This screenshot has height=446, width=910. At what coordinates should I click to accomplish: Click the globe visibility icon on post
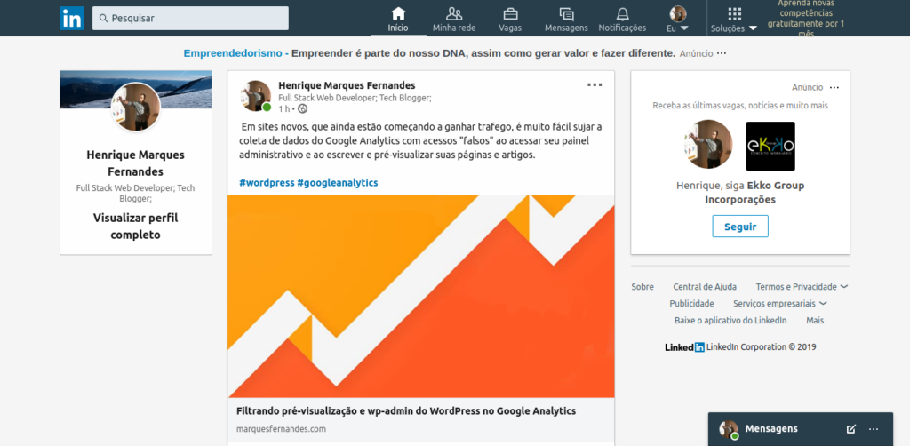(302, 108)
